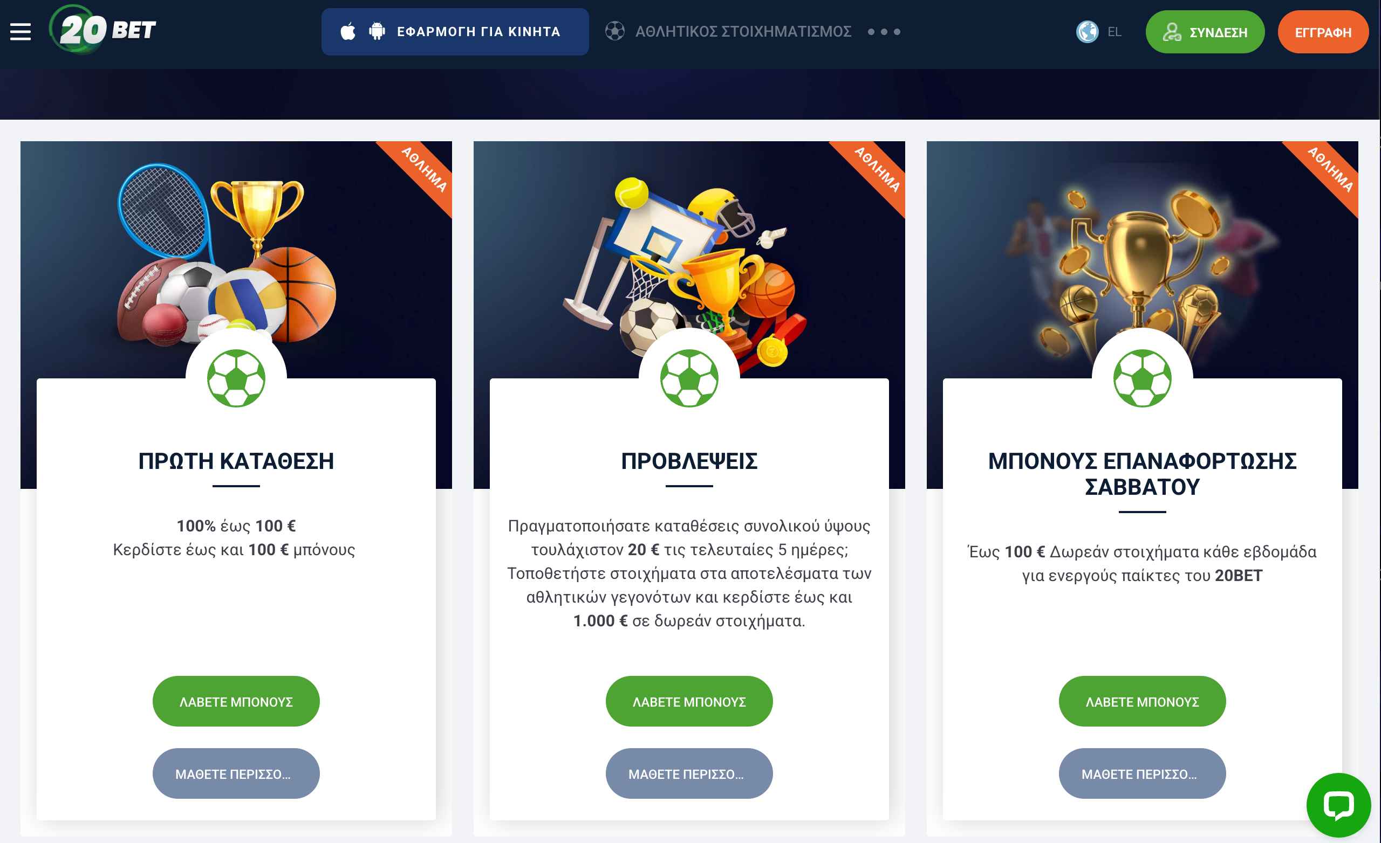Open ΑΘΛΗΤΙΚΟΣ ΣΤΟΙΧΗΜΑΤΙΣΜΟΣ menu item
Screen dimensions: 1381x843
tap(743, 32)
